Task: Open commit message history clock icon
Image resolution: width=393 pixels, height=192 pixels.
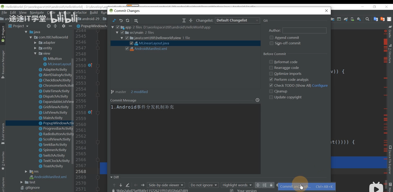Action: coord(257,100)
